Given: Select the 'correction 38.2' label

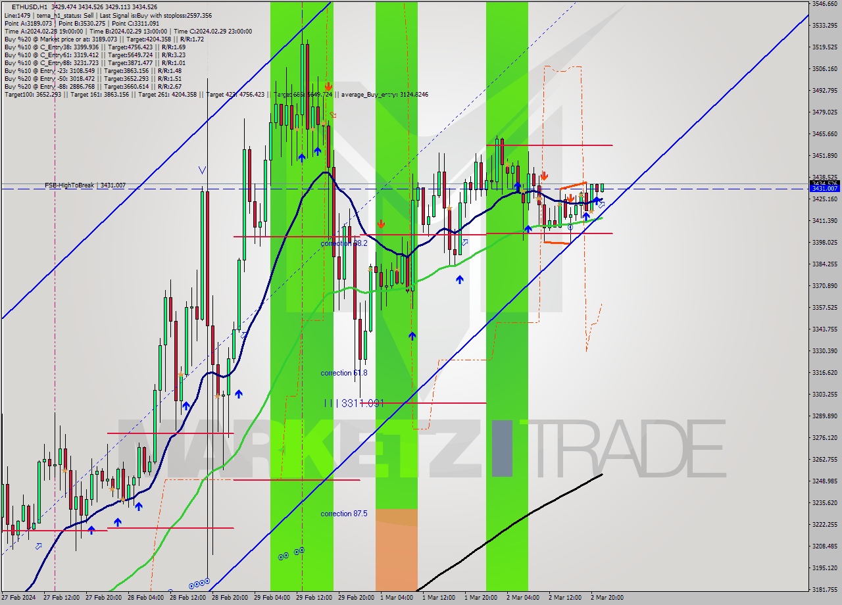Looking at the screenshot, I should point(343,243).
